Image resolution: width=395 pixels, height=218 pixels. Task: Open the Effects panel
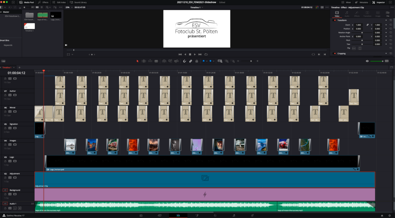pos(43,2)
